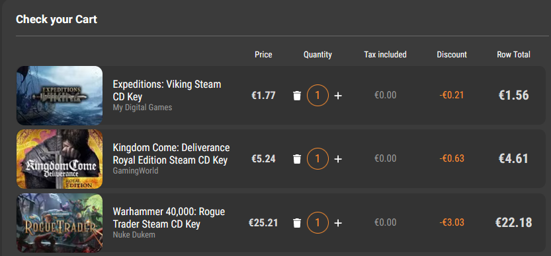Viewport: 551px width, 256px height.
Task: Open the Rogue Trader cover thumbnail
Action: point(60,223)
